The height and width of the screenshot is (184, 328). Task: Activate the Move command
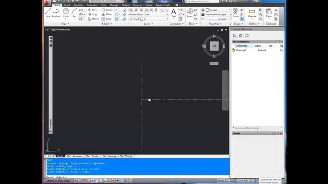(x=93, y=10)
